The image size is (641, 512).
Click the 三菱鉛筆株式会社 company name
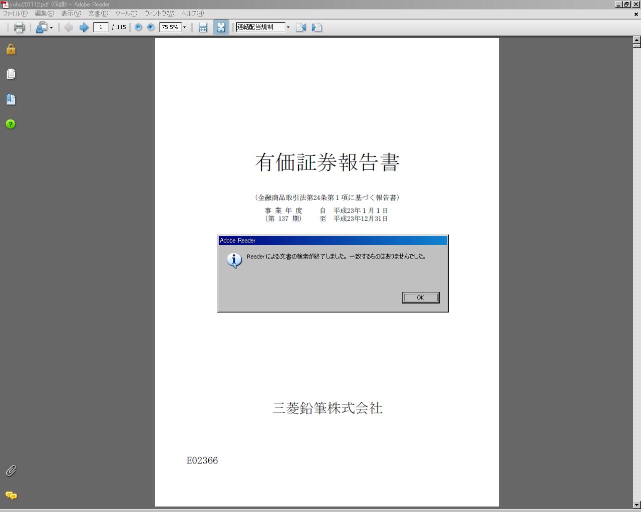328,408
